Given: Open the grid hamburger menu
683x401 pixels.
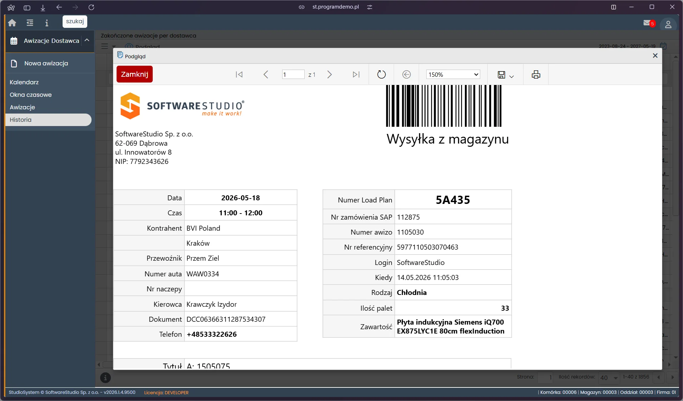Looking at the screenshot, I should point(104,46).
